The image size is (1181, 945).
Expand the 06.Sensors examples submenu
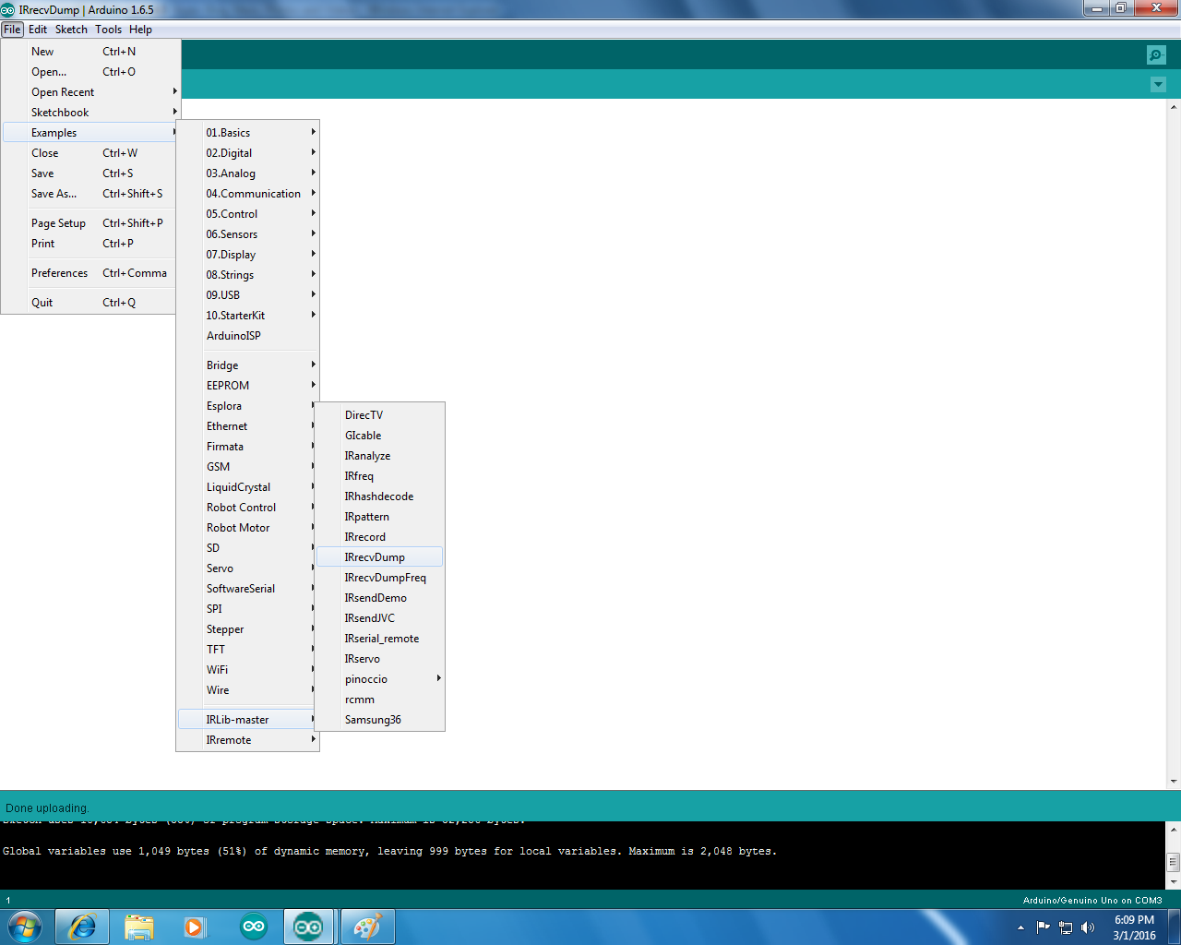(x=248, y=234)
